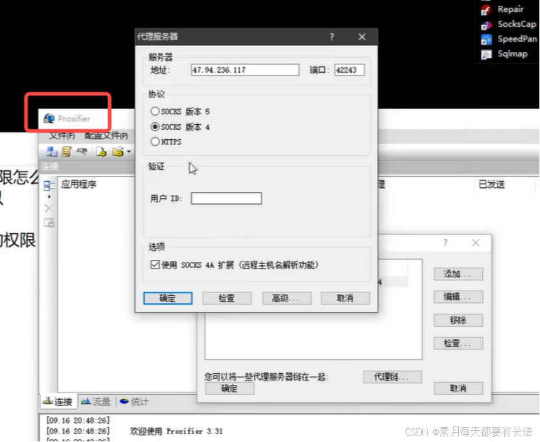The height and width of the screenshot is (442, 540).
Task: Open the 配置文件(P) menu
Action: point(107,136)
